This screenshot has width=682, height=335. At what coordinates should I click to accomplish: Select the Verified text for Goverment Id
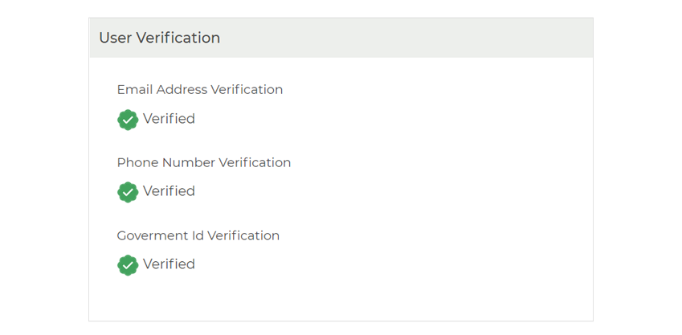point(169,264)
